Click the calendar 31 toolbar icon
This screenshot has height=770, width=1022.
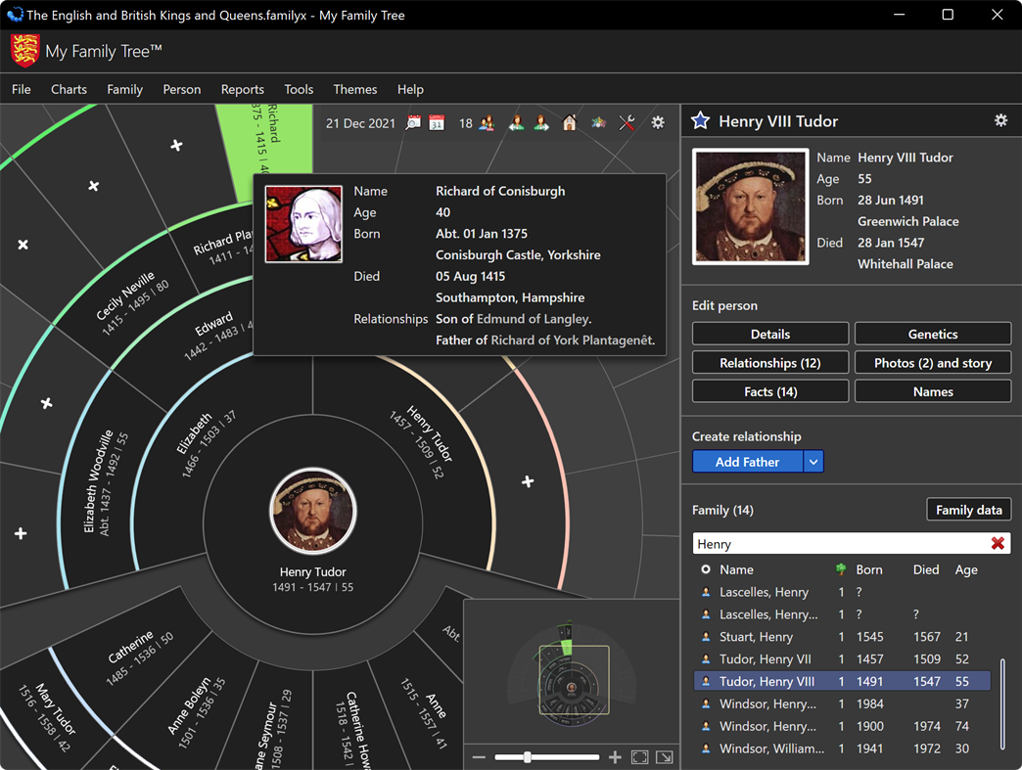[437, 123]
